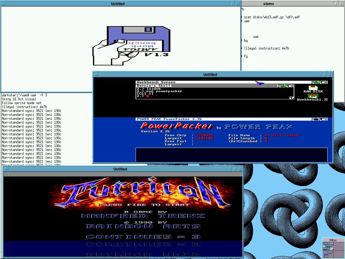Open window menu of top-left Untitled window

pos(3,4)
